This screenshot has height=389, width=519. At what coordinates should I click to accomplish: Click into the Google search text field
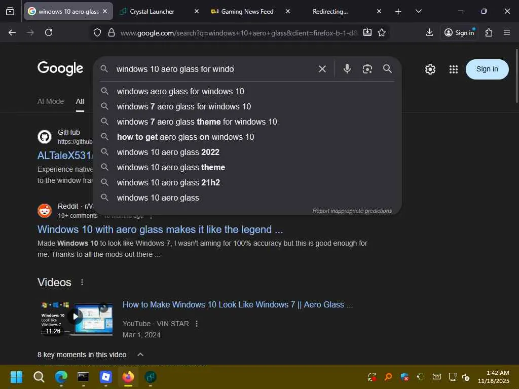pyautogui.click(x=215, y=69)
